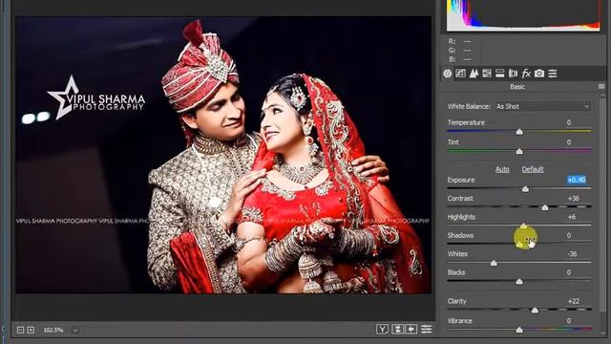
Task: Click the Vibrance slider handle
Action: [x=519, y=330]
